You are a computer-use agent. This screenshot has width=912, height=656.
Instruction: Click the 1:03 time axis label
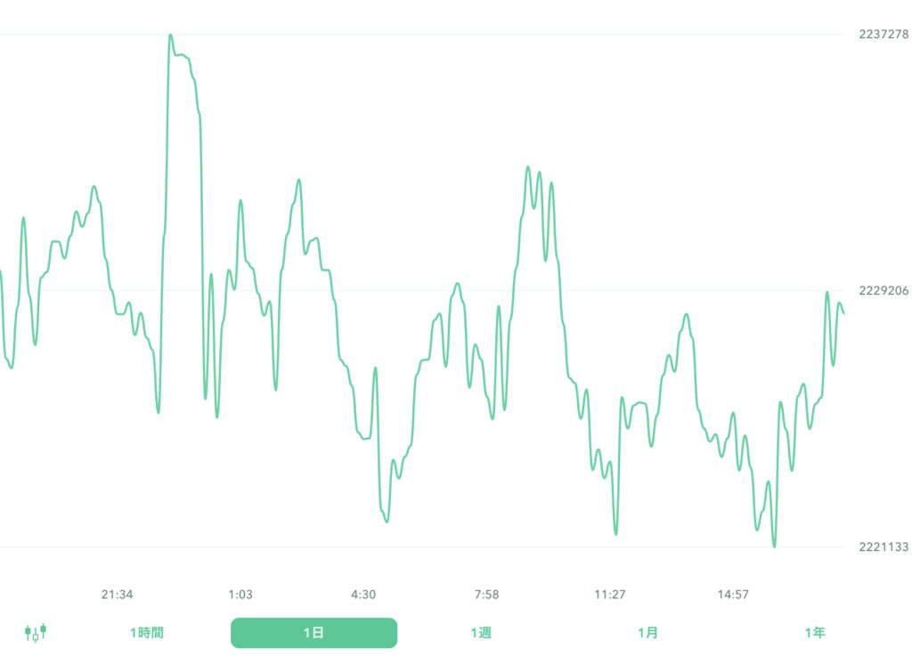[x=240, y=595]
